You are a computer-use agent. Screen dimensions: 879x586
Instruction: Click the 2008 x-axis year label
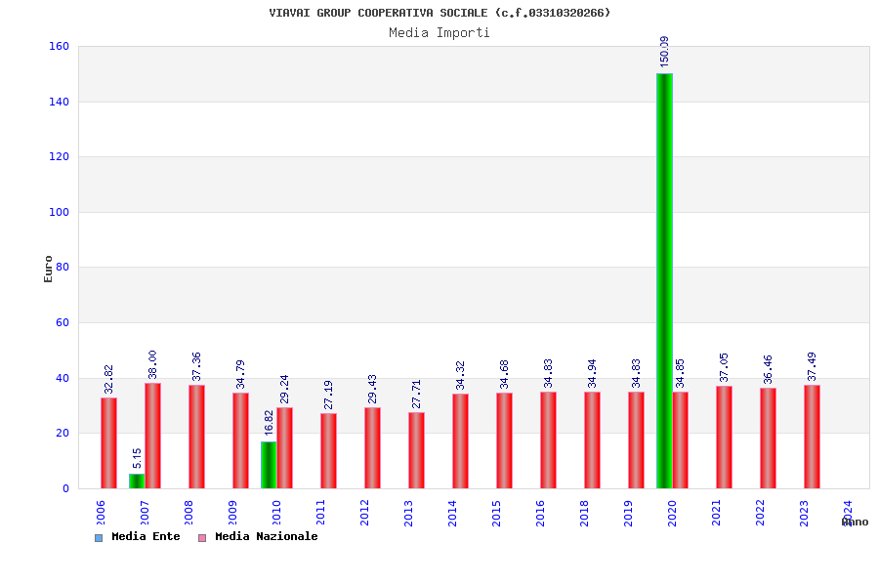188,513
